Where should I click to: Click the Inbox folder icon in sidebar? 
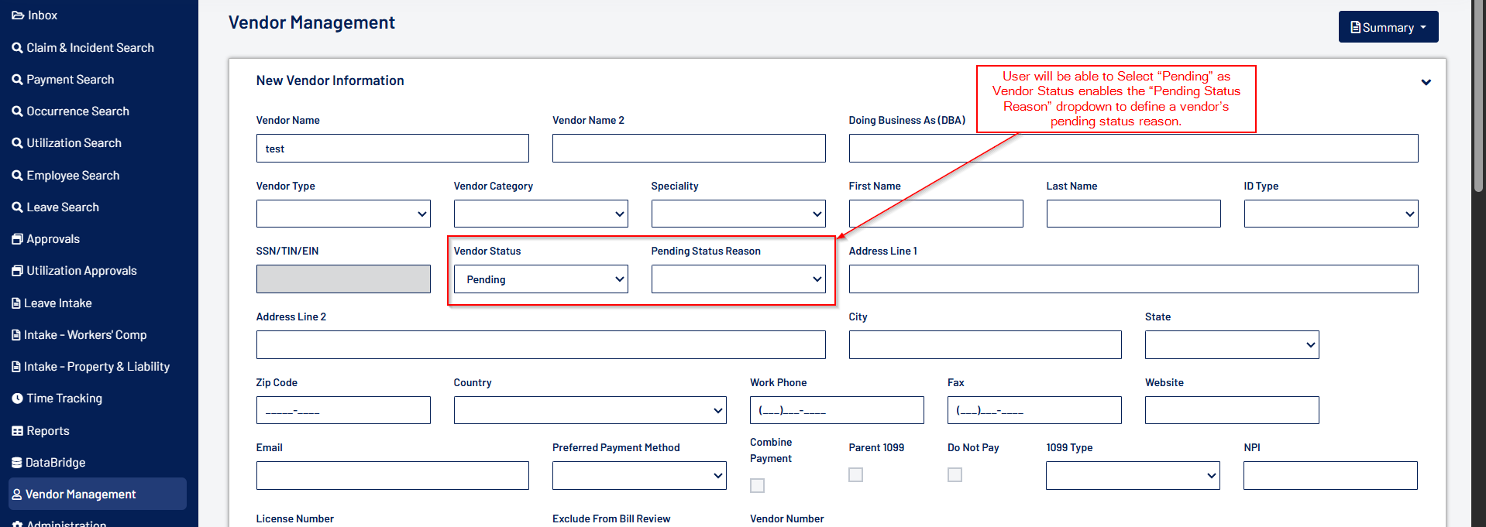(18, 15)
